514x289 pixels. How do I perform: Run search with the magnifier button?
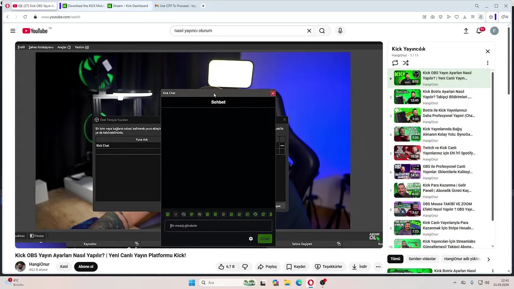click(322, 31)
